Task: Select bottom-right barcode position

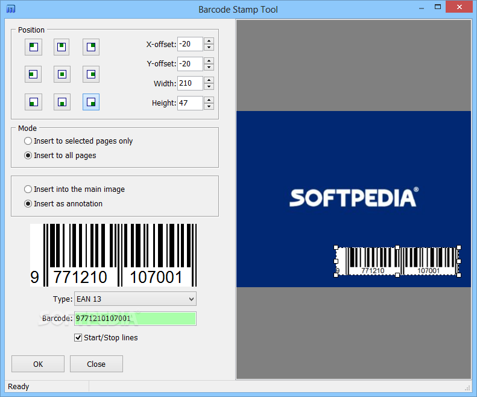Action: point(91,102)
